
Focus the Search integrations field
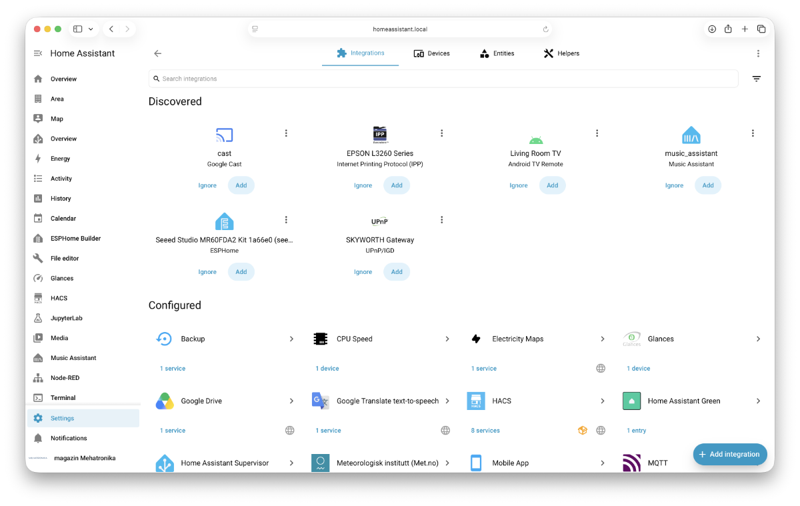coord(443,79)
